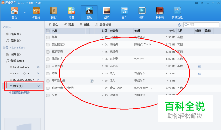The height and width of the screenshot is (130, 221).
Task: Click the 导出 export button
Action: point(69,25)
